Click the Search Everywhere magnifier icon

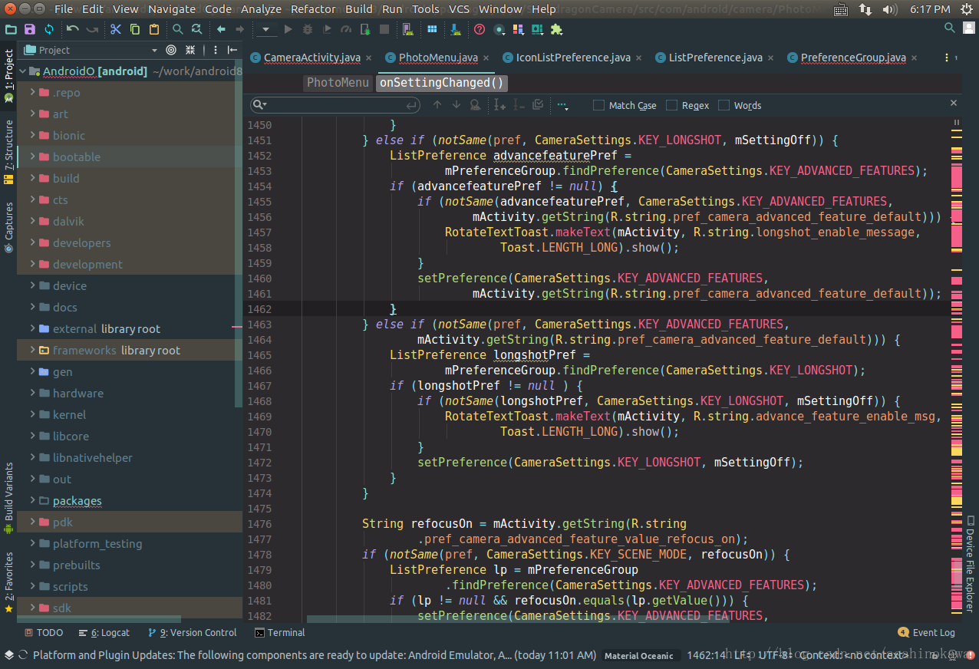950,28
